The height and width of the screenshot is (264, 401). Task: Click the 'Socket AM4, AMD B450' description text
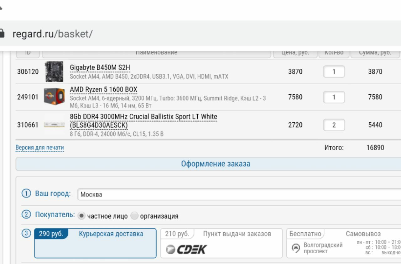(149, 77)
